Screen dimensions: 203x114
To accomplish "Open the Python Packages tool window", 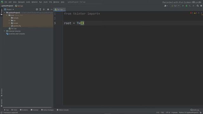I will point(47,110).
